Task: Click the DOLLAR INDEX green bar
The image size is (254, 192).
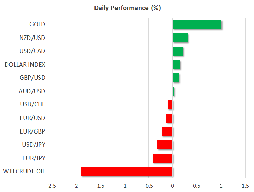Action: point(176,65)
